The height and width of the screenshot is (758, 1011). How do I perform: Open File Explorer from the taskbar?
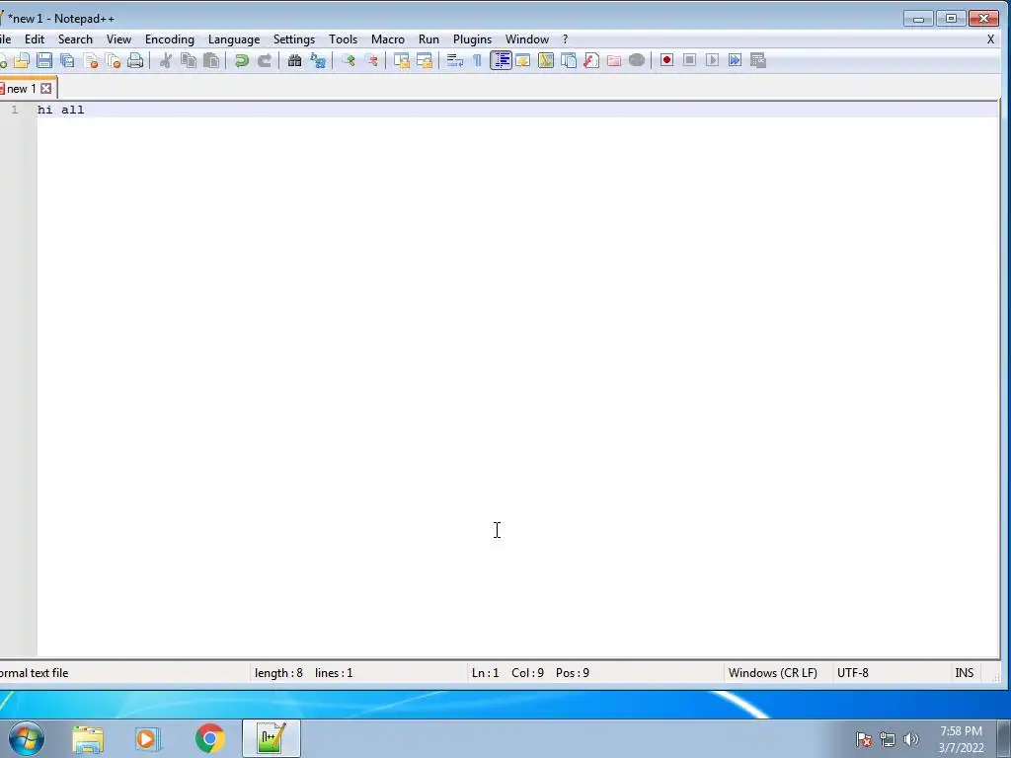point(88,738)
